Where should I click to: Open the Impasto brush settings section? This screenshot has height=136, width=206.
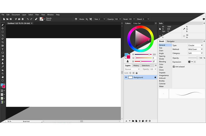(x=162, y=73)
